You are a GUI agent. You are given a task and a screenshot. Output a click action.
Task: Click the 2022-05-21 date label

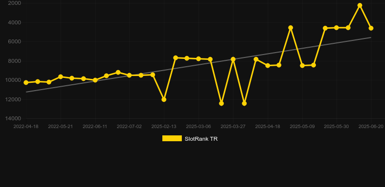[60, 127]
